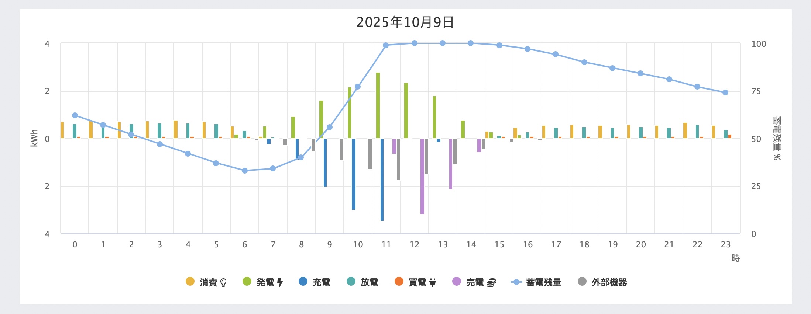Toggle the 充電 series via blue legend dot
Image resolution: width=811 pixels, height=314 pixels.
click(303, 282)
